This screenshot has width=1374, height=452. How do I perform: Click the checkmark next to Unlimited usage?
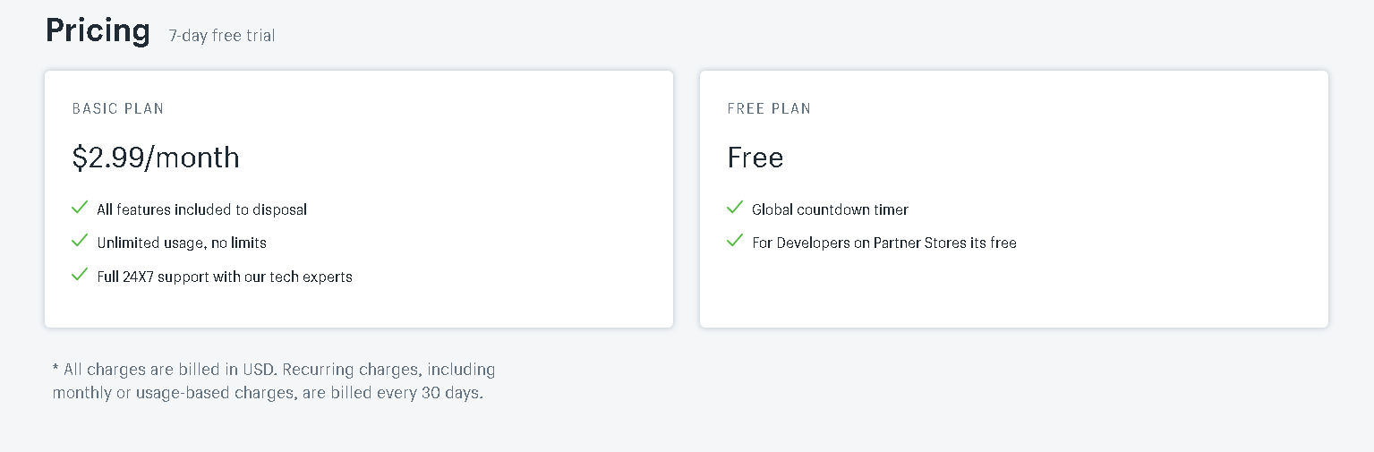[79, 242]
